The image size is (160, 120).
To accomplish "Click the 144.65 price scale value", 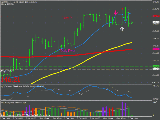I will point(156,61).
